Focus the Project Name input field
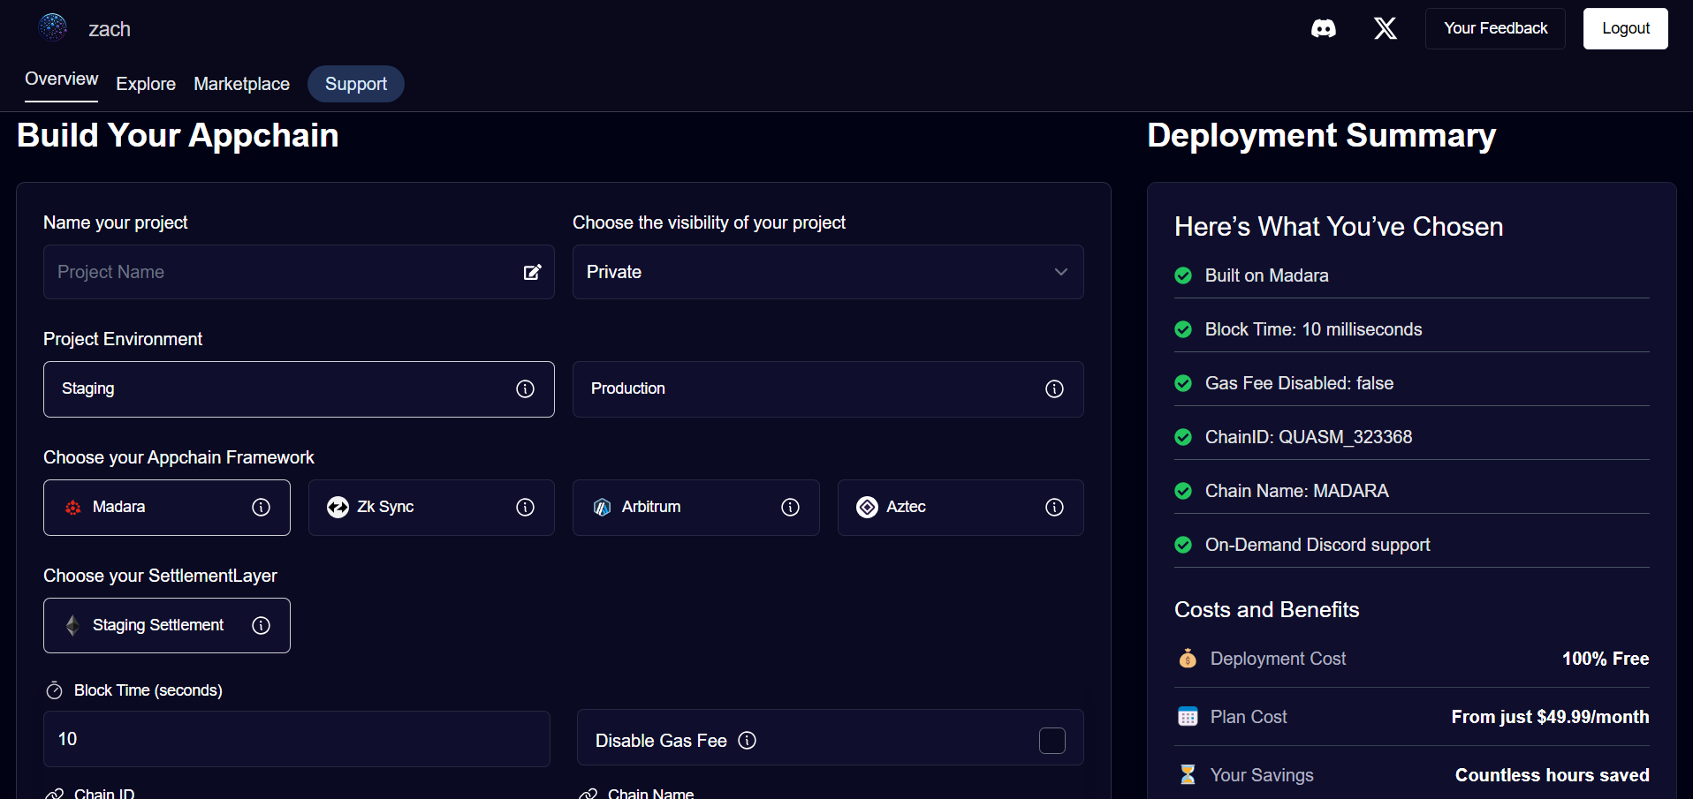The width and height of the screenshot is (1693, 799). [299, 272]
